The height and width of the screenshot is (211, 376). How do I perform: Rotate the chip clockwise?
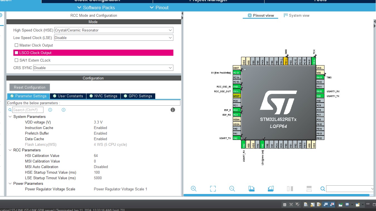point(251,188)
